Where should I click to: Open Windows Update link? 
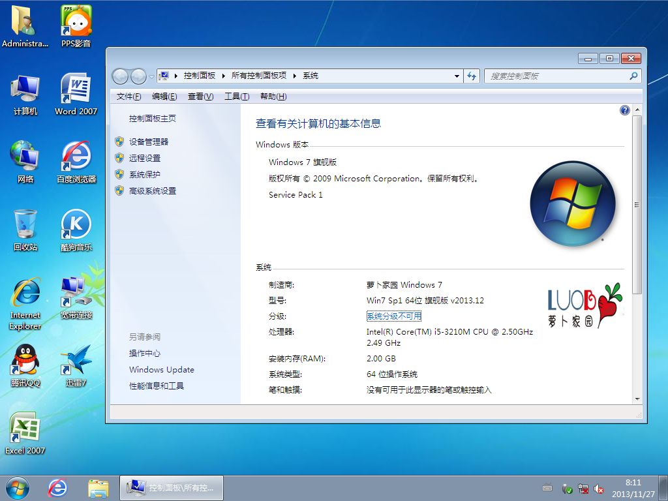[x=162, y=370]
